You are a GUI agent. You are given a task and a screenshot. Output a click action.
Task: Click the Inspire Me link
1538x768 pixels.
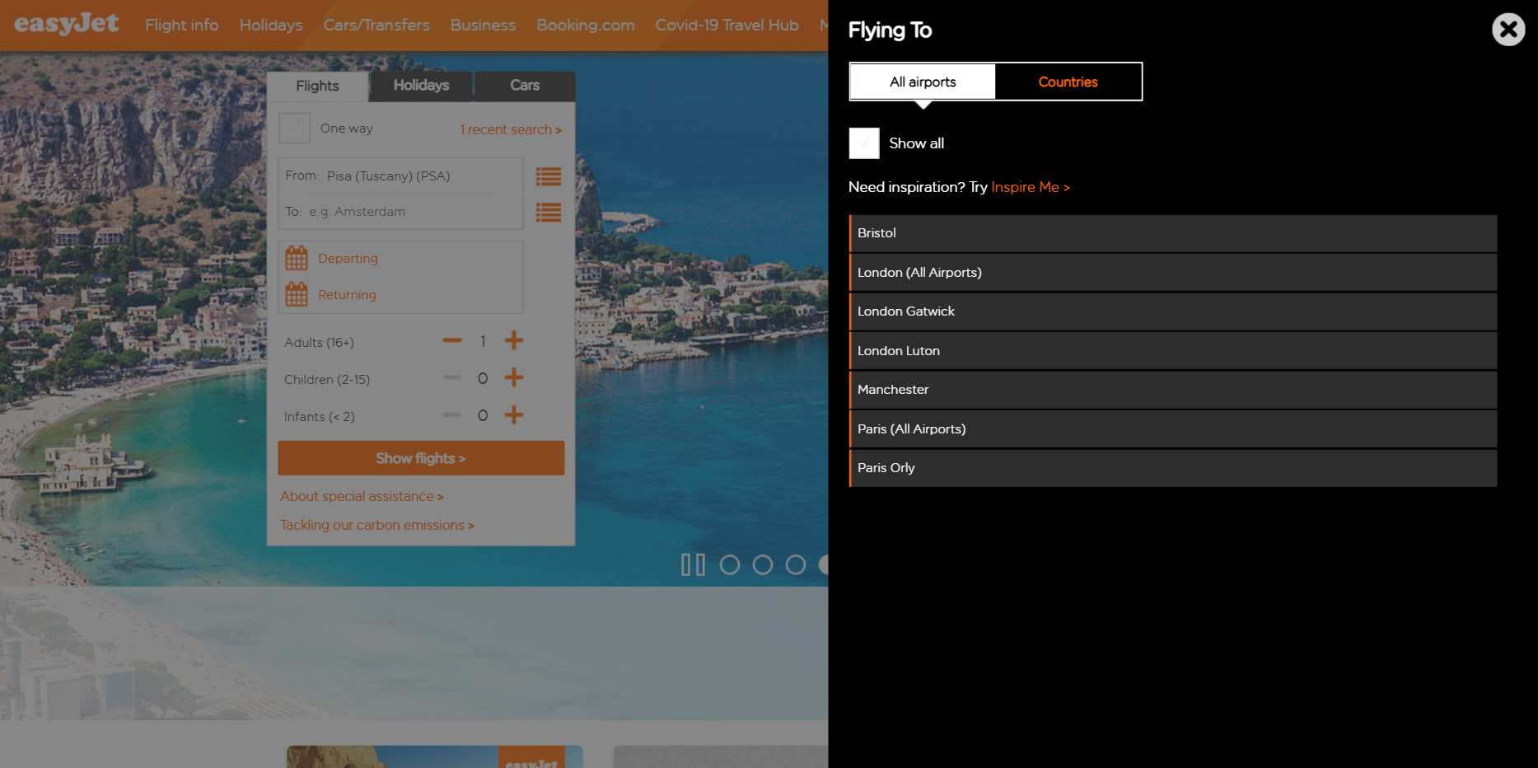pos(1031,187)
